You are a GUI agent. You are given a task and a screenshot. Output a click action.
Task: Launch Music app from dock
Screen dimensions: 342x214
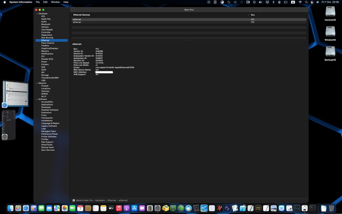(119, 208)
